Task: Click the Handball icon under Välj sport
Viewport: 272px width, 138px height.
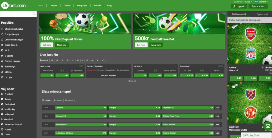Action: coord(2,119)
